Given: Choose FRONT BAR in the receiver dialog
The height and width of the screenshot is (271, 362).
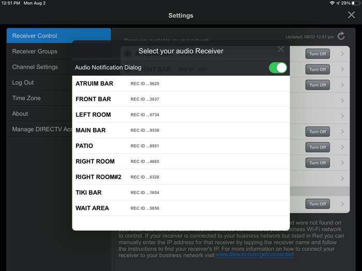Looking at the screenshot, I should click(x=181, y=99).
